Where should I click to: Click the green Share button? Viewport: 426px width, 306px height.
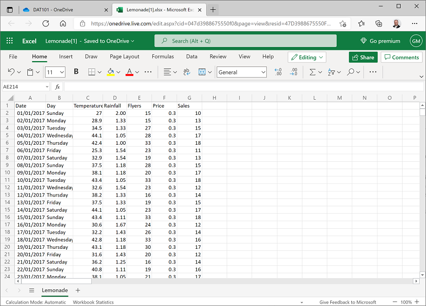[x=363, y=57]
